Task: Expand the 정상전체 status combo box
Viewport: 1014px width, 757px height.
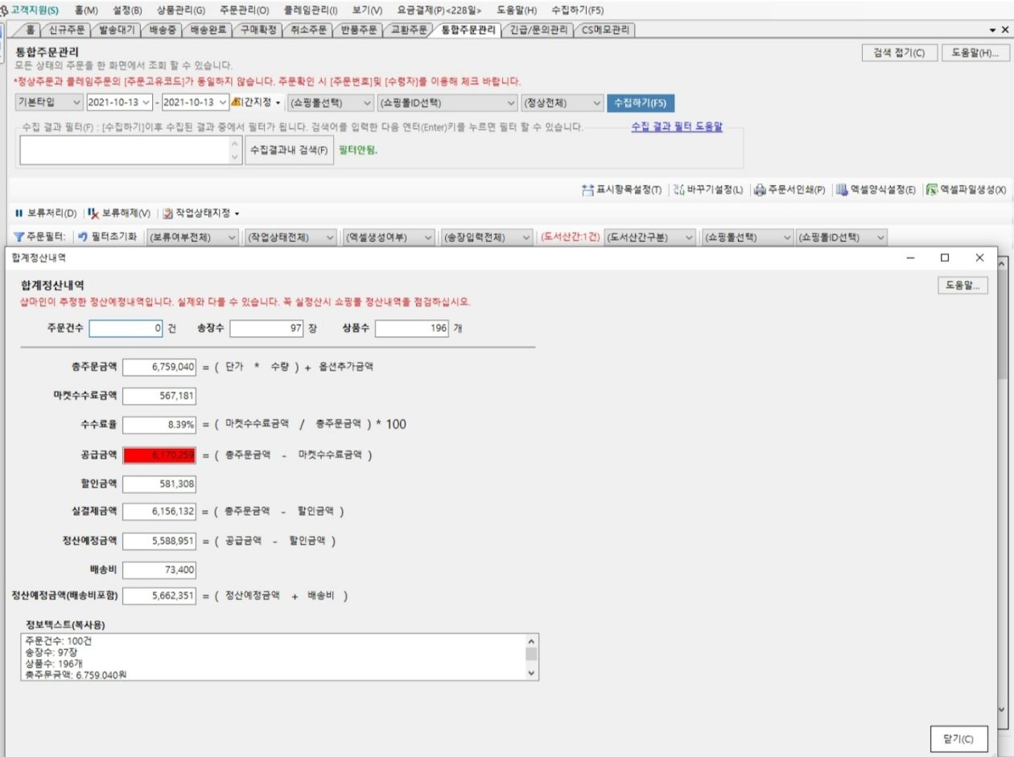Action: tap(563, 103)
